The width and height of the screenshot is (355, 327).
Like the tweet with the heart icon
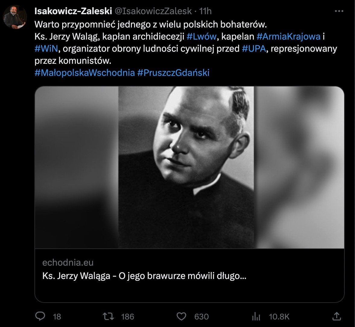[x=181, y=316]
